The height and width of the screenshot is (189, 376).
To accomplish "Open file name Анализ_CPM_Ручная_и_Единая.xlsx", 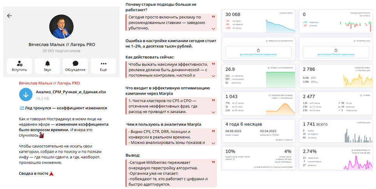I will click(x=70, y=92).
